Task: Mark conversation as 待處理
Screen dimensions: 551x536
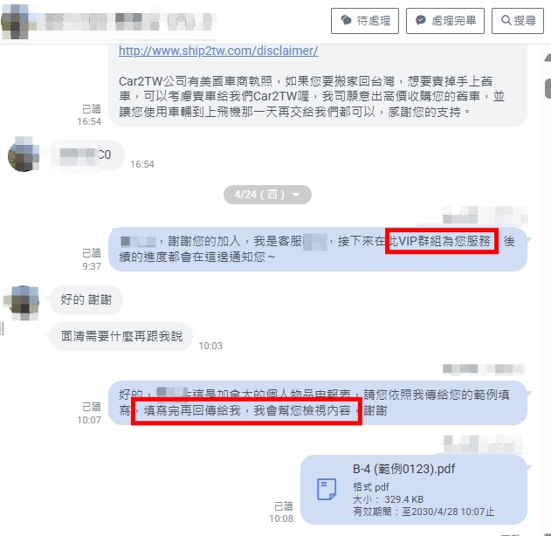Action: pyautogui.click(x=365, y=21)
